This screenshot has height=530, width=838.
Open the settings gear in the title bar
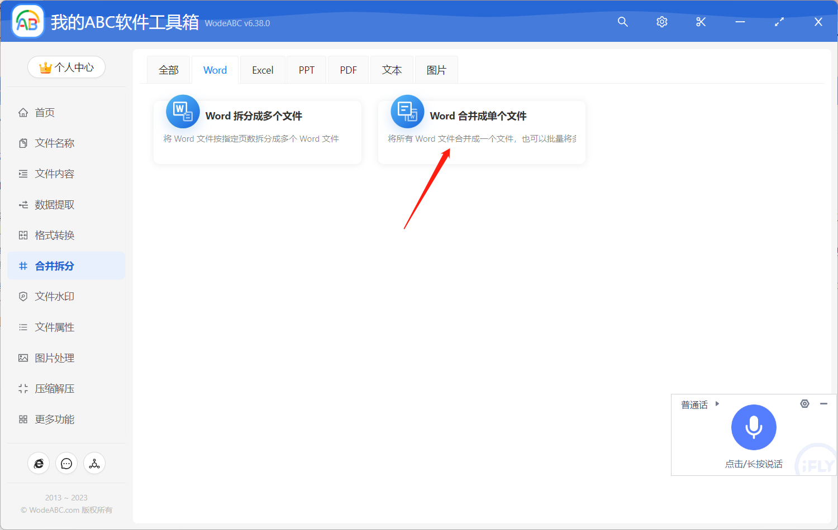tap(661, 22)
